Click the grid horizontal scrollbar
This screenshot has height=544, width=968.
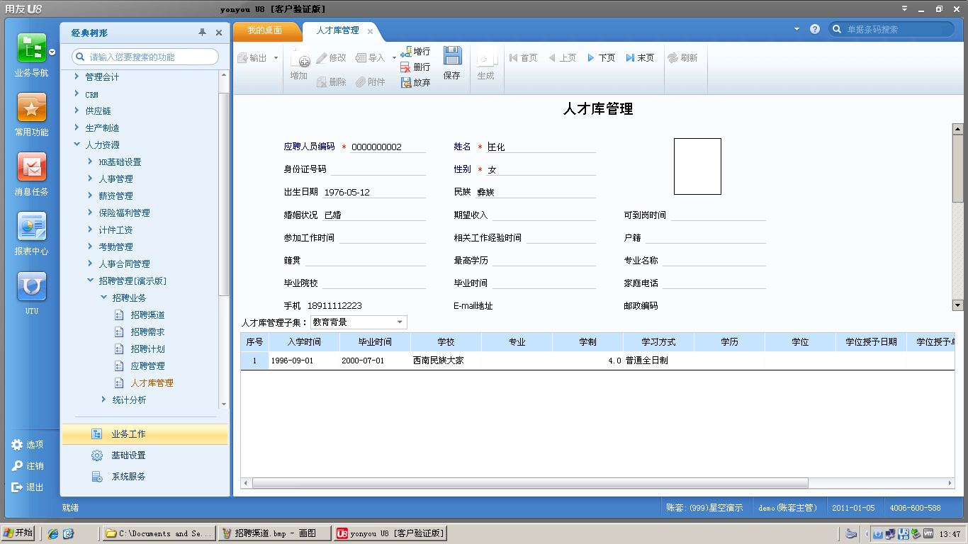point(530,482)
